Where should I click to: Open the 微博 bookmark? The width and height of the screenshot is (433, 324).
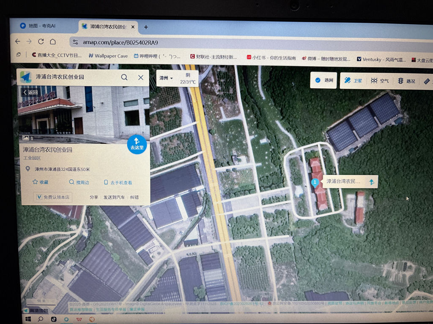[326, 58]
